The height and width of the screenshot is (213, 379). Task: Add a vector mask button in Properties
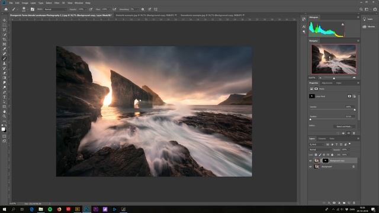coord(354,96)
